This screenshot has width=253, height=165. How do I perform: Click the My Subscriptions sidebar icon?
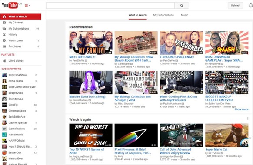(x=4, y=29)
